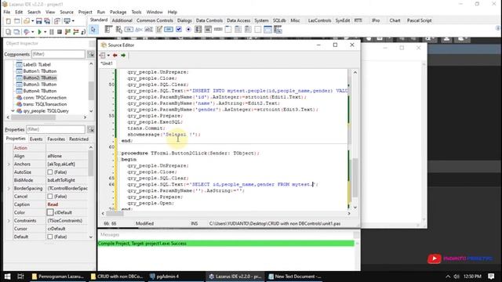Switch to the Common Controls palette tab
The width and height of the screenshot is (502, 282).
pyautogui.click(x=155, y=20)
